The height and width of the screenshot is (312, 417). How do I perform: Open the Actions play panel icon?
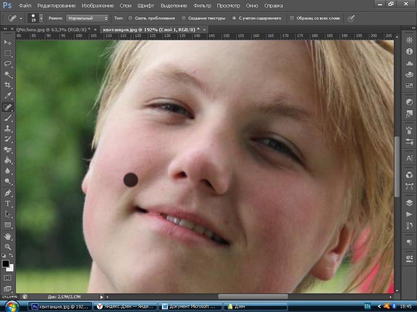409,214
